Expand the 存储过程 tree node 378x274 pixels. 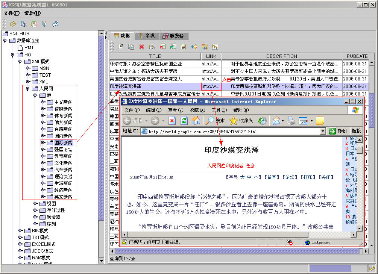click(x=35, y=210)
